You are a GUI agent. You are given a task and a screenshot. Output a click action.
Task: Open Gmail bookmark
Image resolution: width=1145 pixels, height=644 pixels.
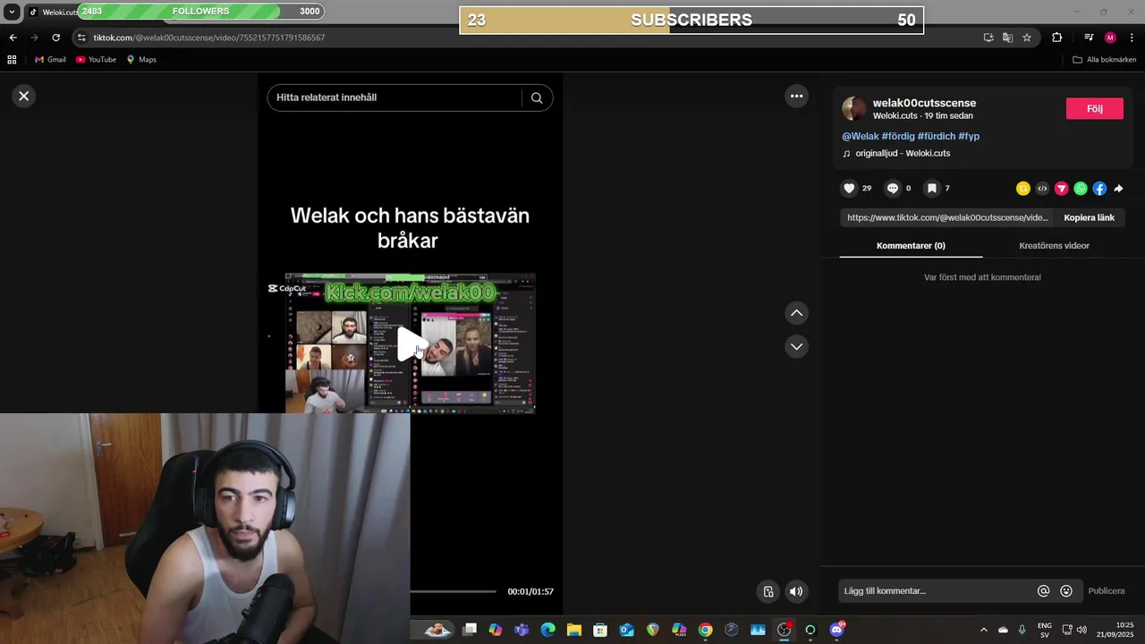tap(50, 59)
